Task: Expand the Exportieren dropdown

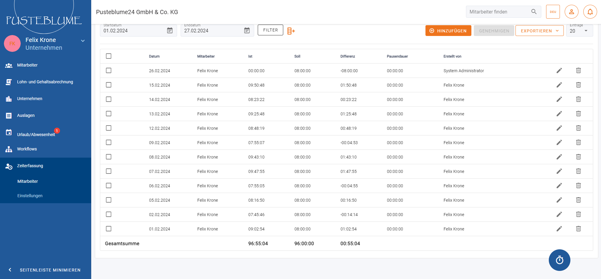Action: click(539, 31)
